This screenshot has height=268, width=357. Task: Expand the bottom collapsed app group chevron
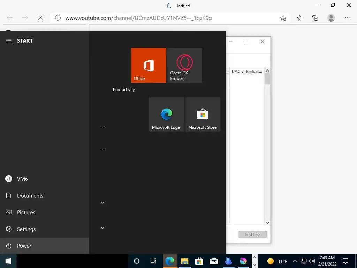[x=102, y=228]
